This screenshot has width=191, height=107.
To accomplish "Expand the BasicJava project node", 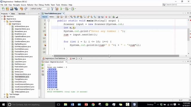I will pyautogui.click(x=2, y=16).
